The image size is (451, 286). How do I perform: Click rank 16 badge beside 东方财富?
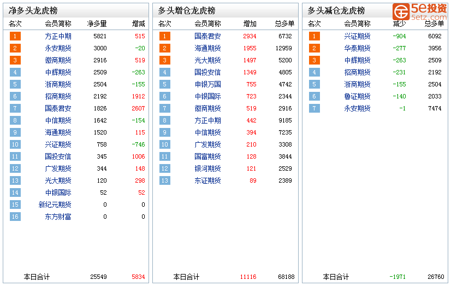click(x=15, y=217)
